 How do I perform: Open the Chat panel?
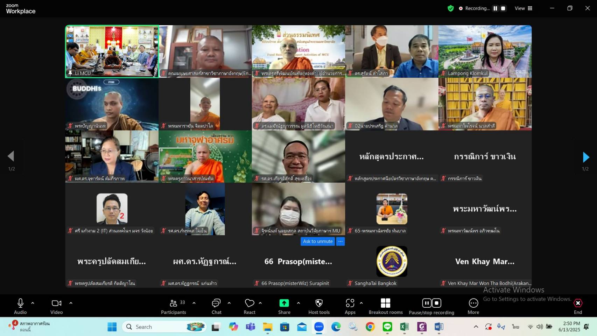click(x=216, y=306)
